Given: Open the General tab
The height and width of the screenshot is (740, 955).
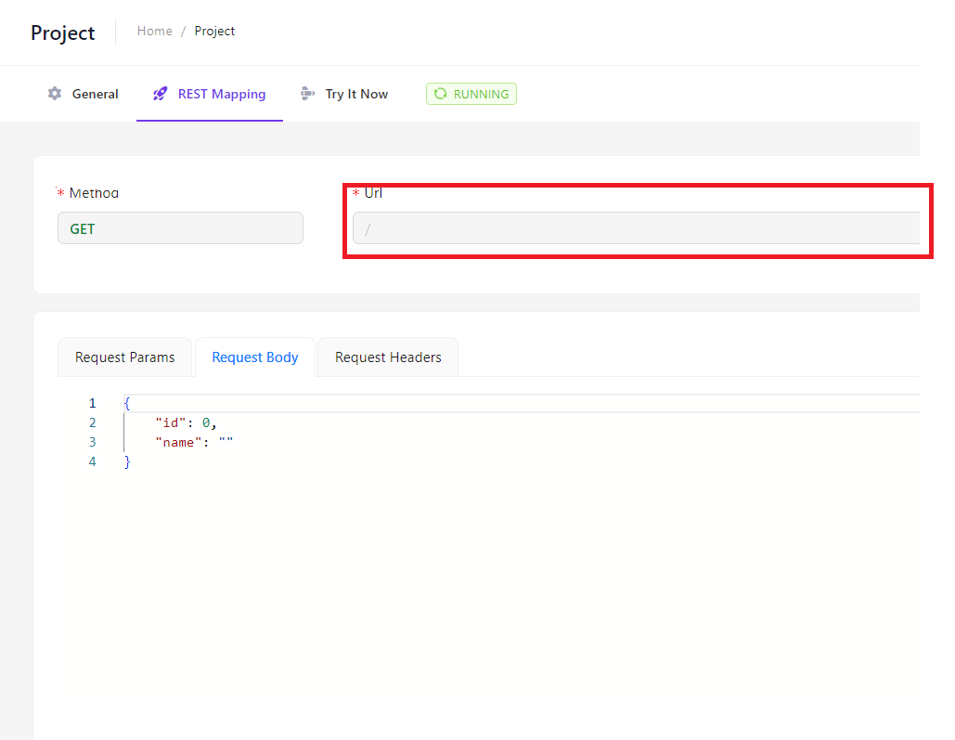Looking at the screenshot, I should tap(84, 94).
